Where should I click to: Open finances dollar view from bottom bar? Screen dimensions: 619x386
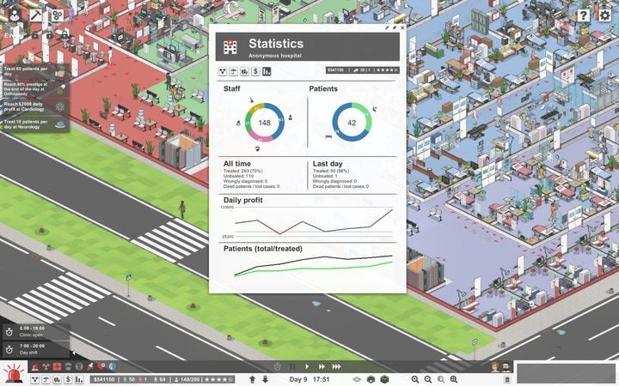tap(68, 380)
